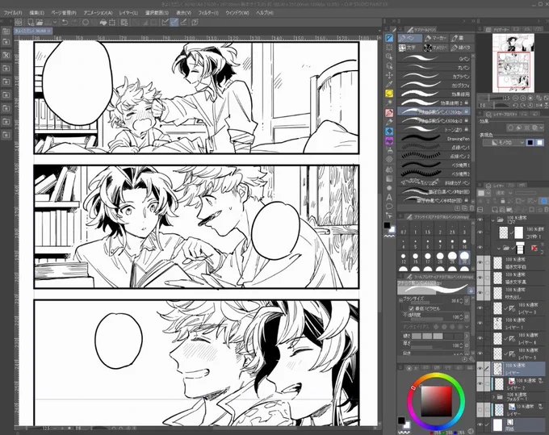Image resolution: width=549 pixels, height=435 pixels.
Task: Expand the フォルダー 1 layer folder
Action: pos(493,397)
